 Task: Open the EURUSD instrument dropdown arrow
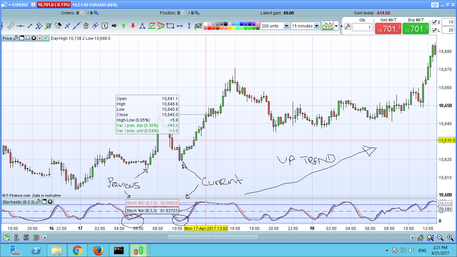coord(10,5)
